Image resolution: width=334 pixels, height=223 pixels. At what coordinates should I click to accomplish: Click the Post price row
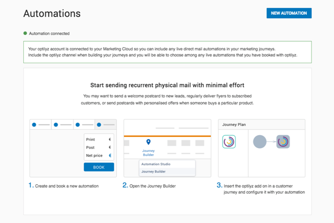[99, 148]
